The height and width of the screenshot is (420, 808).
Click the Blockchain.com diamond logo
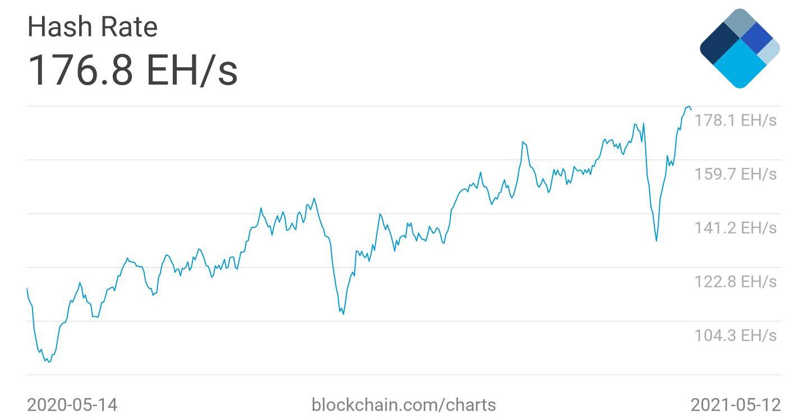740,48
